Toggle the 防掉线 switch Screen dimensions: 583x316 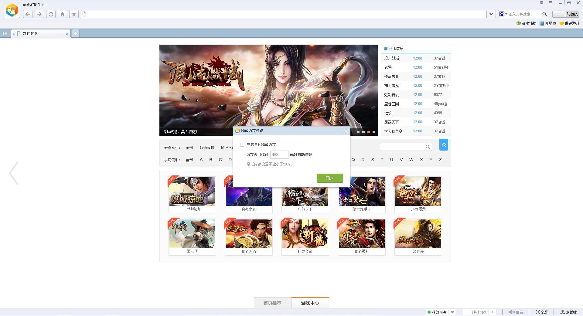566,14
